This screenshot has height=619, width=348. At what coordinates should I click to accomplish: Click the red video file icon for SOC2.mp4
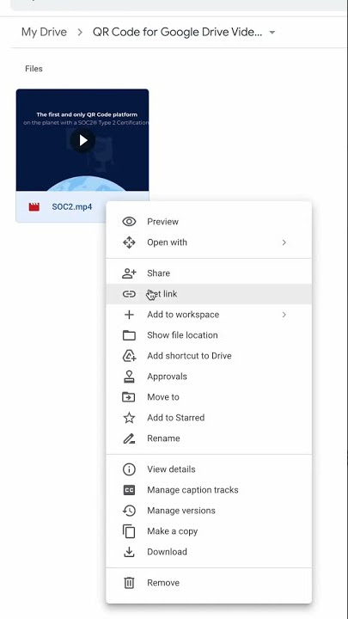click(x=34, y=207)
